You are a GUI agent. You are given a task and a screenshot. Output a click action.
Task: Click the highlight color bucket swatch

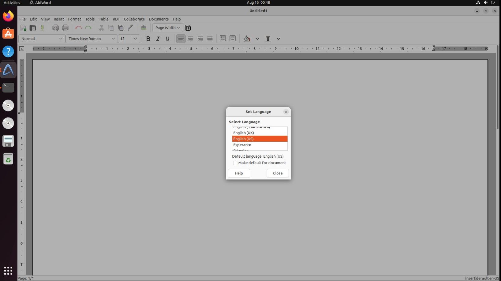247,39
